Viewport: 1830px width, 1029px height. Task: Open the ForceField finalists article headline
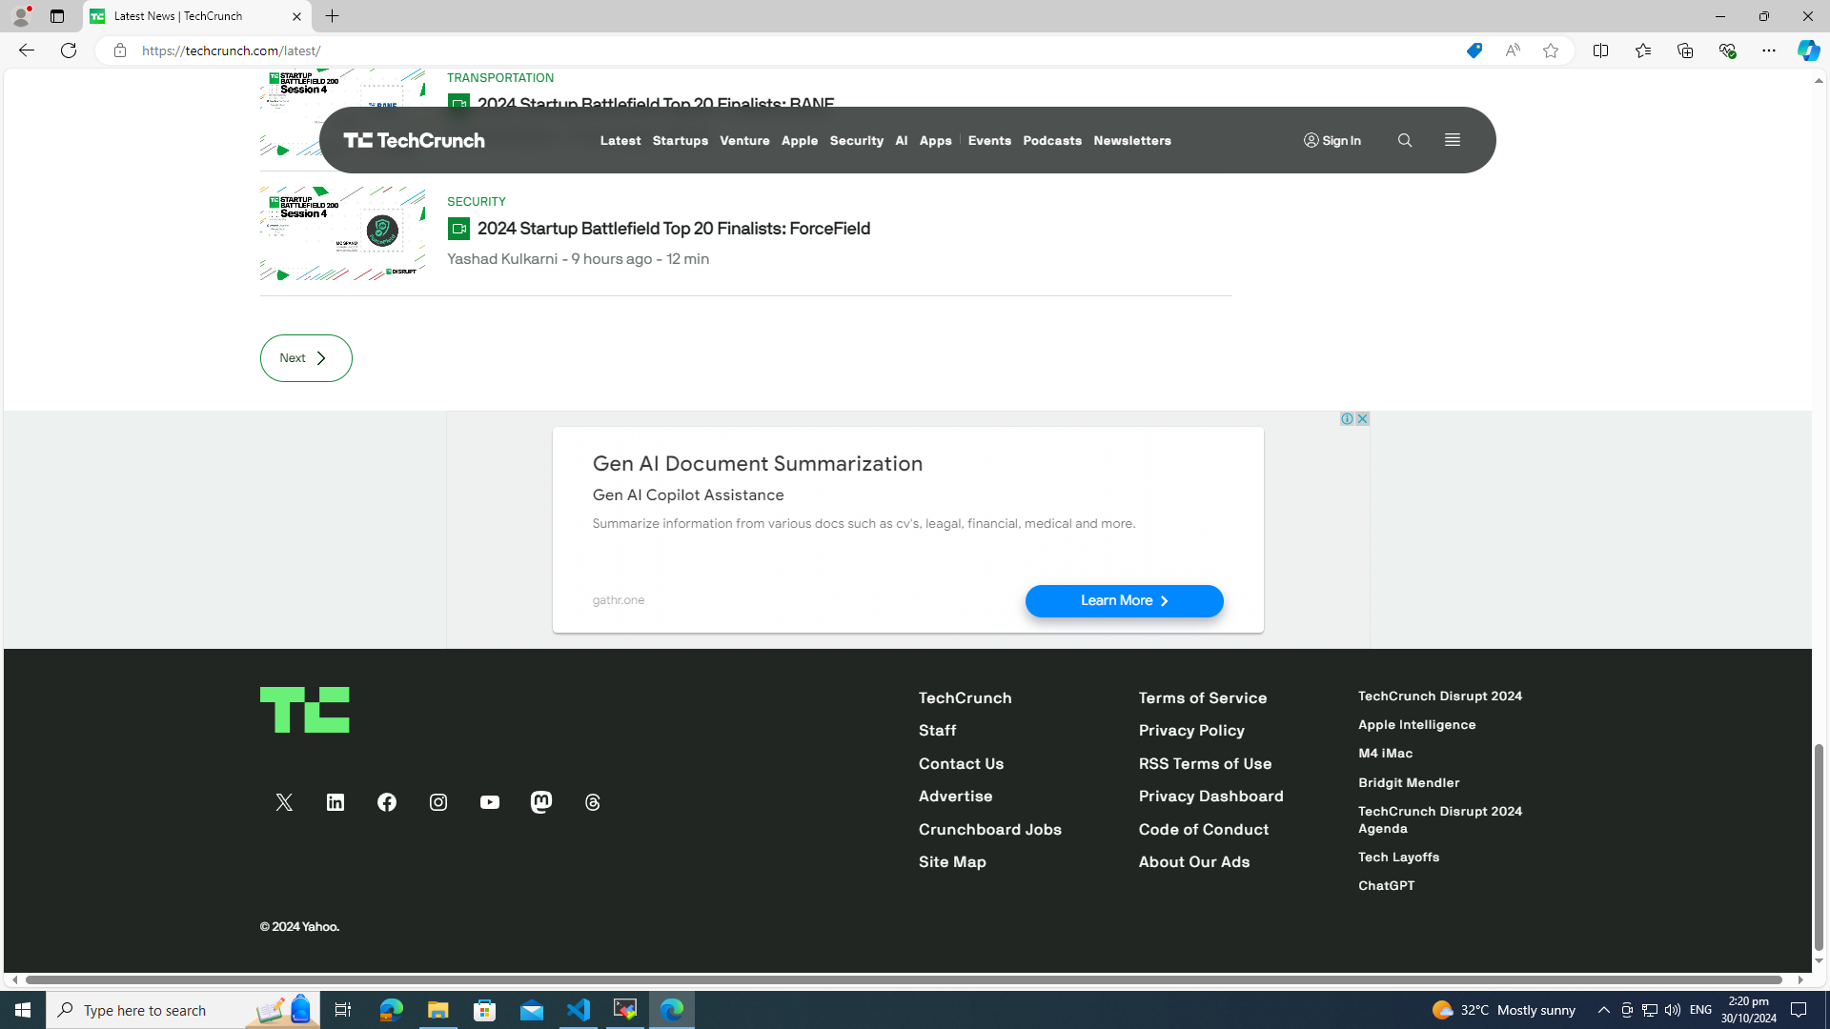click(674, 229)
